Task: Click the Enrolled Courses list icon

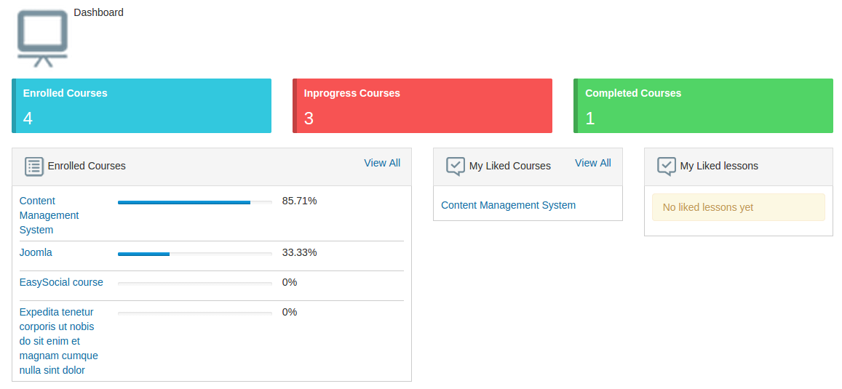Action: click(x=34, y=167)
